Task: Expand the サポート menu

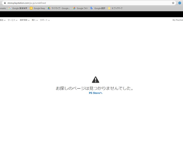Action: [x=45, y=20]
